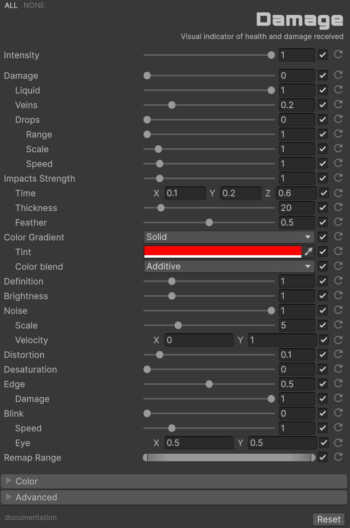
Task: Click ALL to enable every override
Action: (x=11, y=5)
